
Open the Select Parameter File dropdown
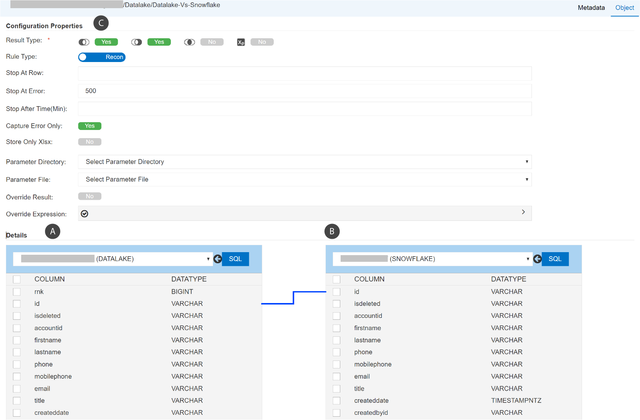(305, 180)
